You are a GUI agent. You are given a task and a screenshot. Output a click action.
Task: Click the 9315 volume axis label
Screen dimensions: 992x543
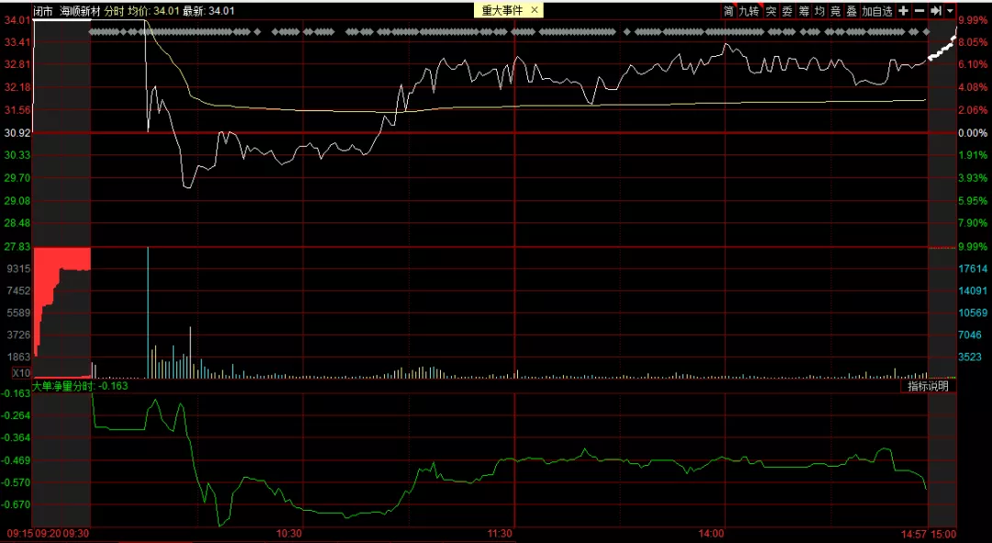click(19, 269)
